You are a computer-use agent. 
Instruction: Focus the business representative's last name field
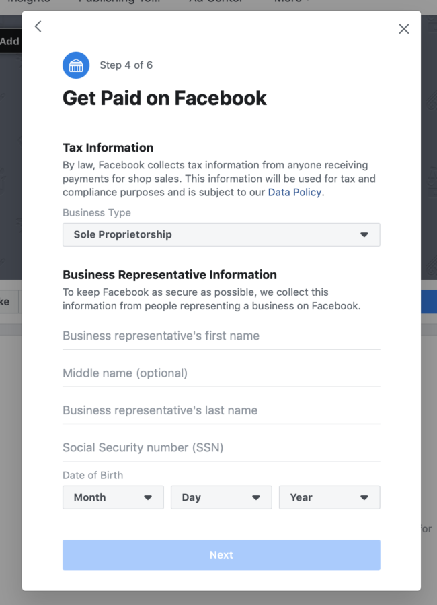click(x=221, y=410)
